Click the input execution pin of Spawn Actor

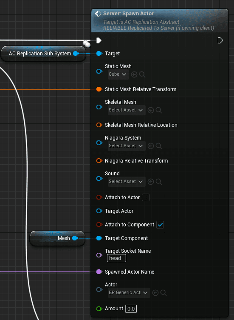[x=99, y=40]
